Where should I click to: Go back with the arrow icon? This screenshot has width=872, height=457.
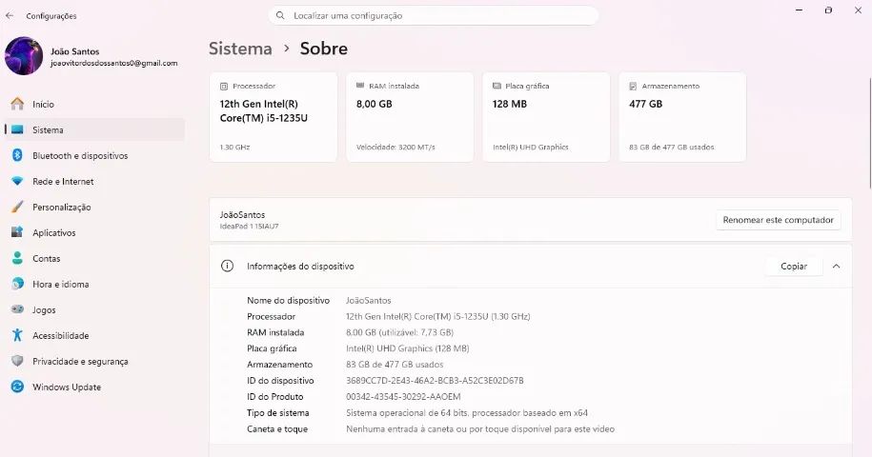click(x=10, y=15)
